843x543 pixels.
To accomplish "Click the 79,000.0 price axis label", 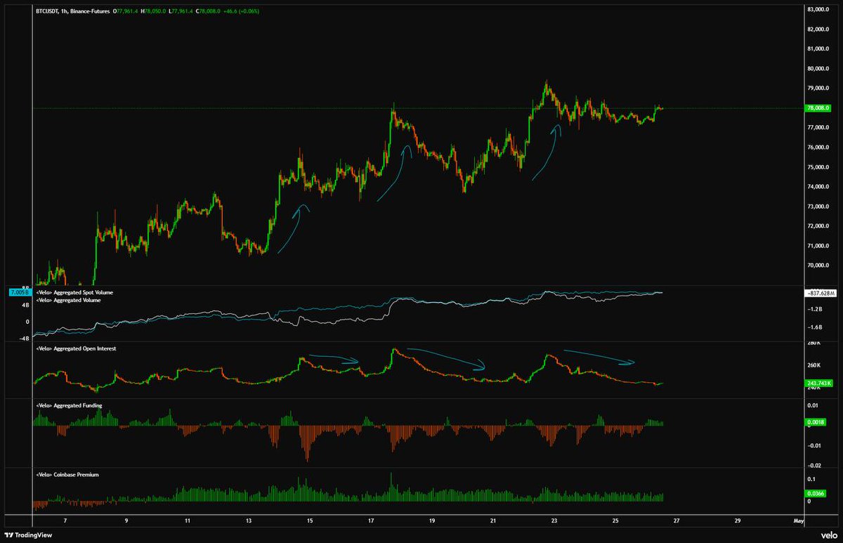I will [x=820, y=88].
